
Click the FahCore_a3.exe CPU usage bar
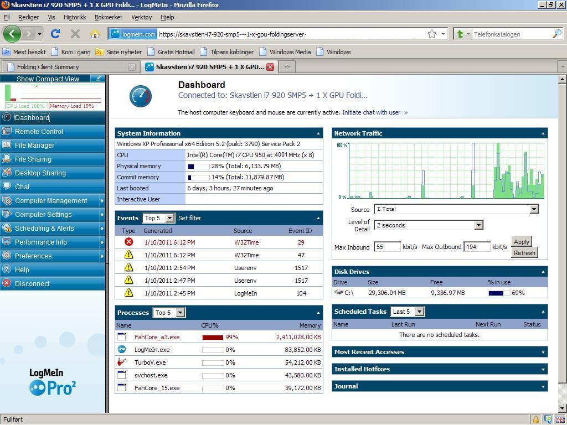tap(213, 337)
